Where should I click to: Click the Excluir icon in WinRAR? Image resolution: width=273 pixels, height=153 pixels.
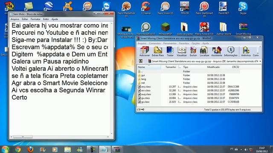(x=193, y=51)
